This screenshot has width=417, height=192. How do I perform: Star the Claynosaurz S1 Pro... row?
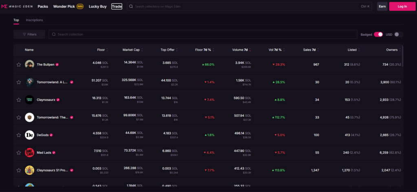[x=19, y=170]
